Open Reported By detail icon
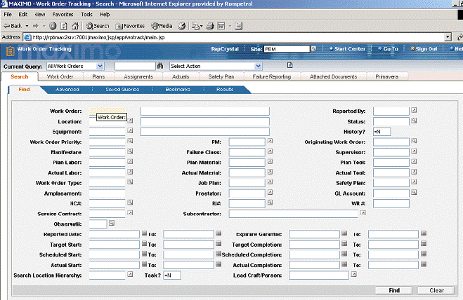The image size is (463, 300). tap(414, 110)
